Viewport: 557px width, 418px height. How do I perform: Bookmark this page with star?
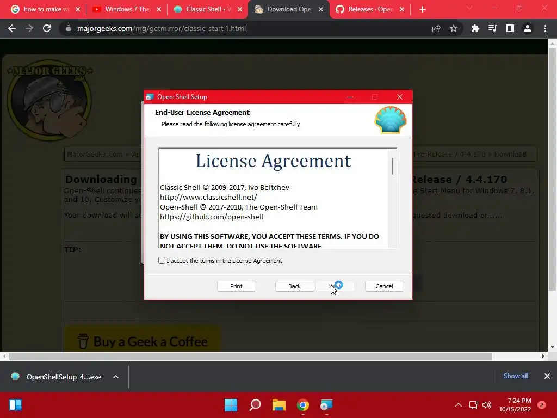click(453, 28)
